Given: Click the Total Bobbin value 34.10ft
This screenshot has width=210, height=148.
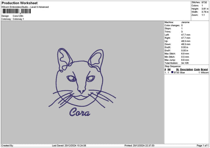Looking at the screenshot, I should click(187, 63).
